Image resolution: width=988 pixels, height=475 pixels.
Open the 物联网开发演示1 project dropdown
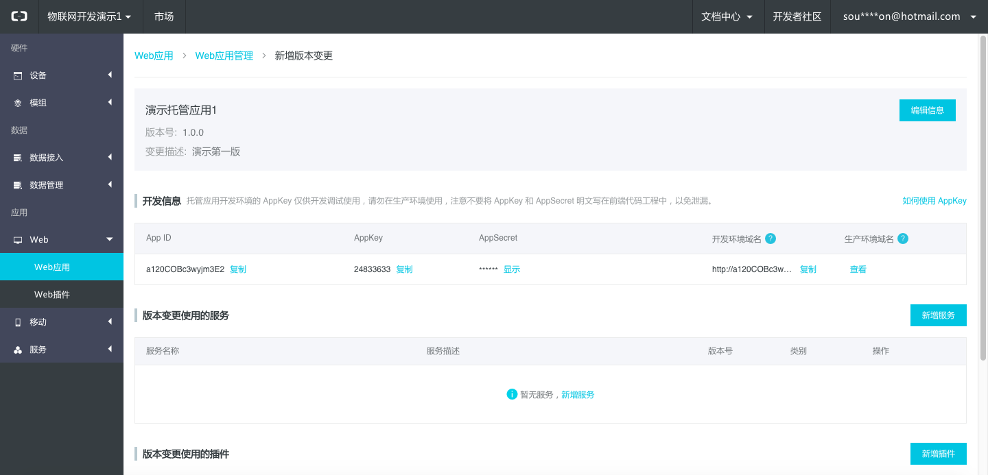[89, 16]
